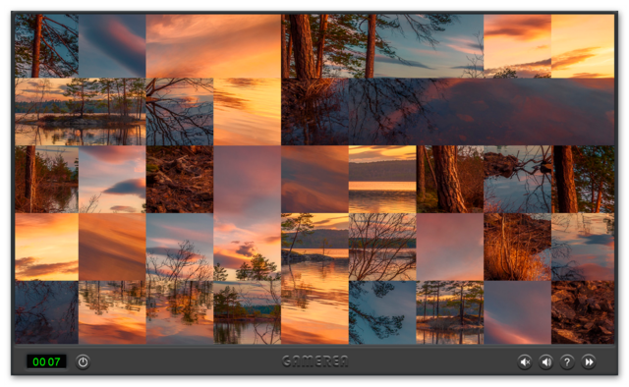Open help with the question mark icon
Image resolution: width=629 pixels, height=387 pixels.
coord(567,362)
